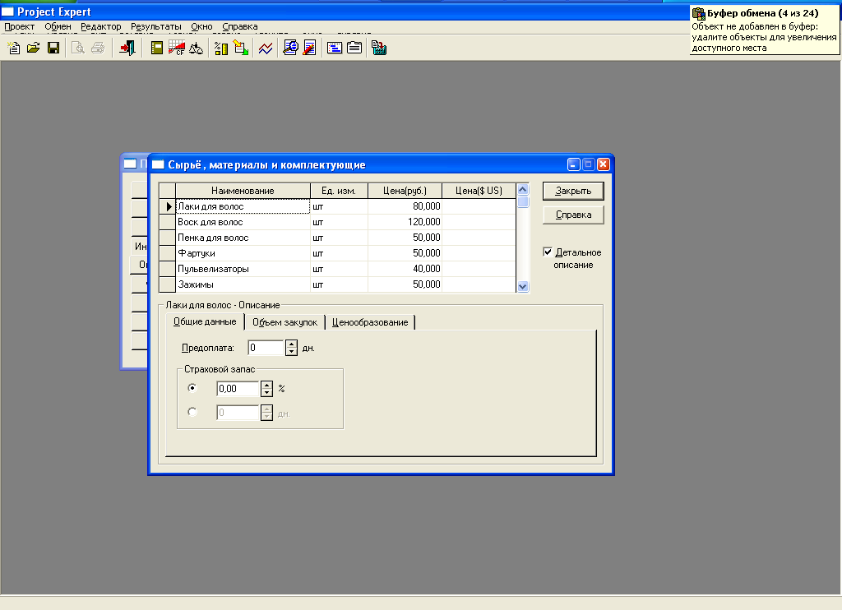842x610 pixels.
Task: Click the balance scales icon
Action: (x=196, y=49)
